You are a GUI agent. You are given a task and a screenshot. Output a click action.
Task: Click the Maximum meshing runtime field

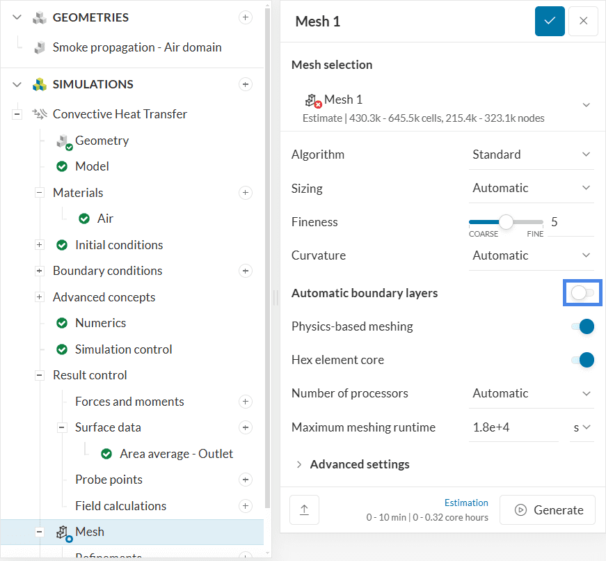(x=513, y=427)
